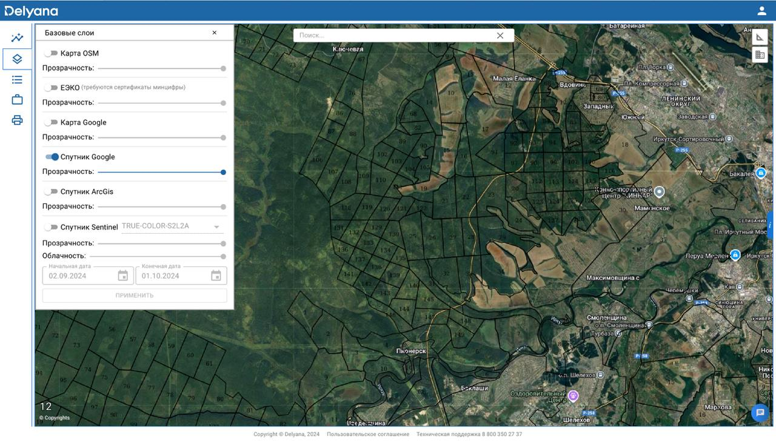
Task: Turn on the Спутник Sentinel toggle
Action: click(x=51, y=227)
